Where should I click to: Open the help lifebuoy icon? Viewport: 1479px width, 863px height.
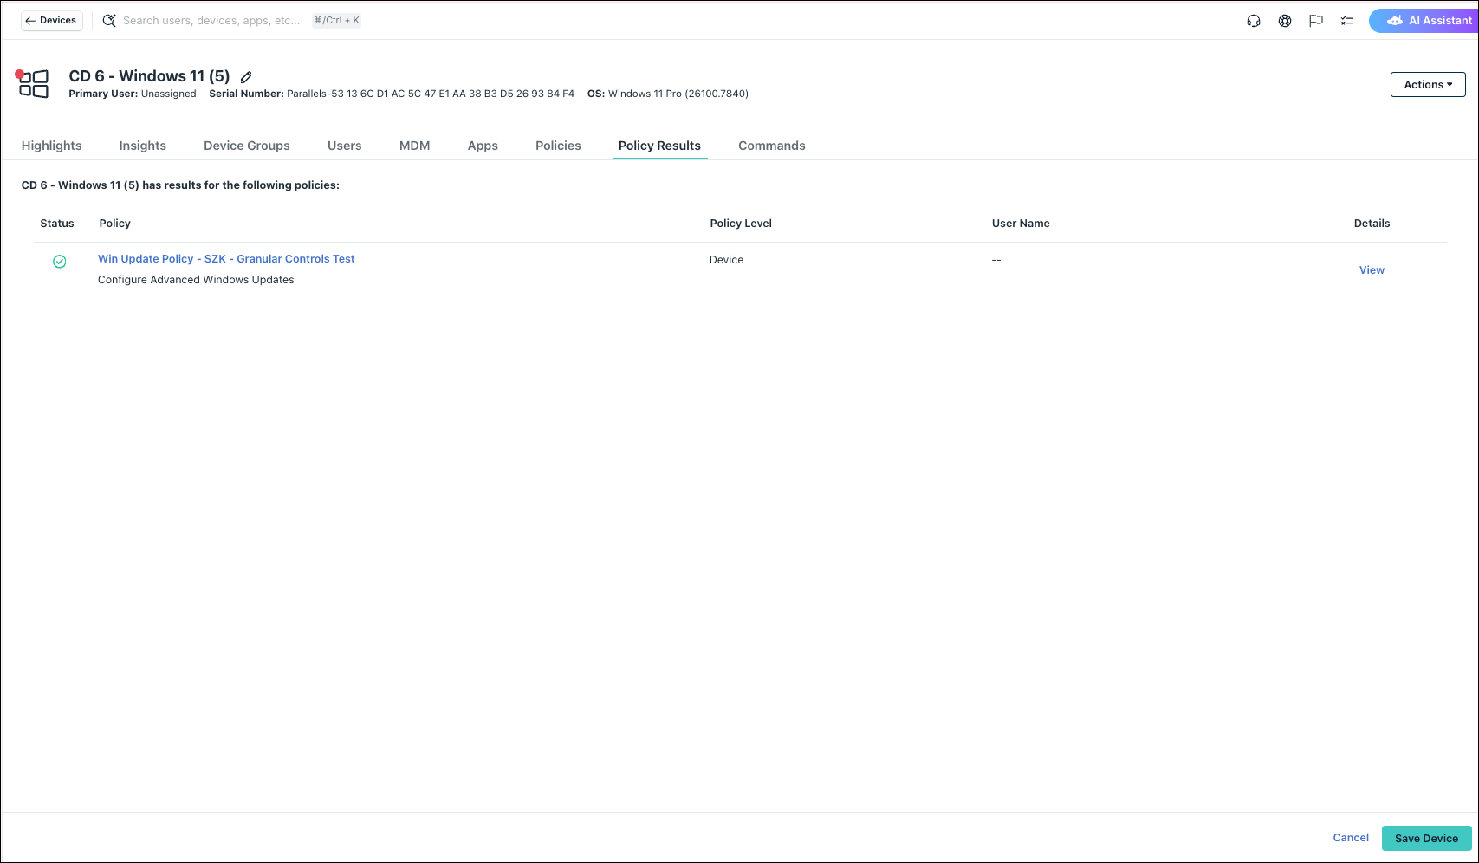pyautogui.click(x=1285, y=21)
